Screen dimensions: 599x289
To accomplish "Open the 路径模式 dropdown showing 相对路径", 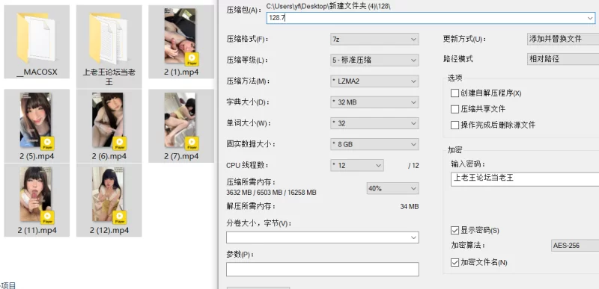I will [x=563, y=59].
